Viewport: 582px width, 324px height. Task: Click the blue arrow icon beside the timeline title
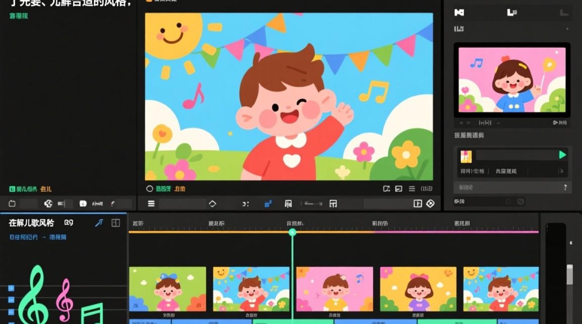99,223
